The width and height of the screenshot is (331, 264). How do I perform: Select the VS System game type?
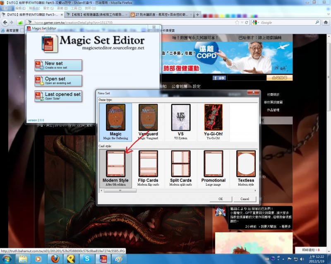[x=180, y=122]
